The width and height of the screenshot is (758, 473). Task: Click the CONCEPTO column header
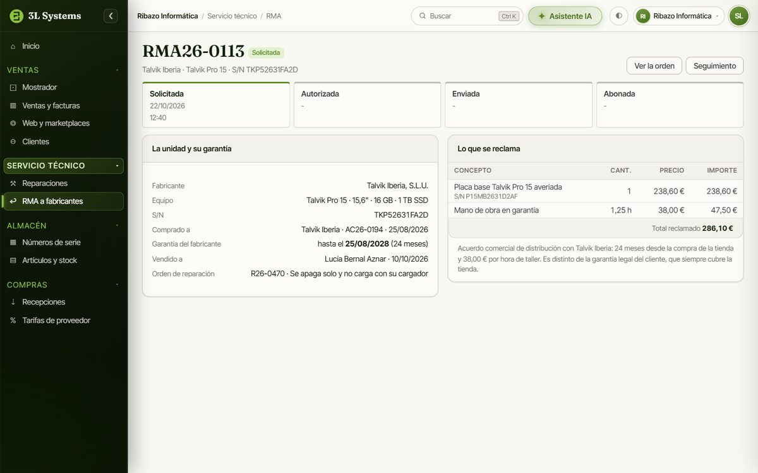coord(472,170)
